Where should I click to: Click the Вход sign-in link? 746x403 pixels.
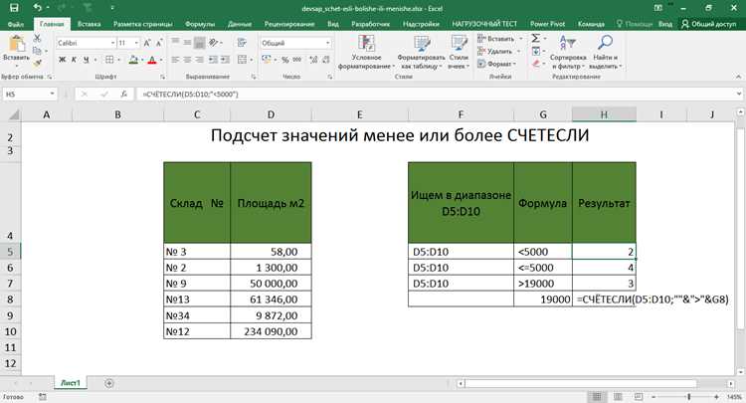coord(665,24)
